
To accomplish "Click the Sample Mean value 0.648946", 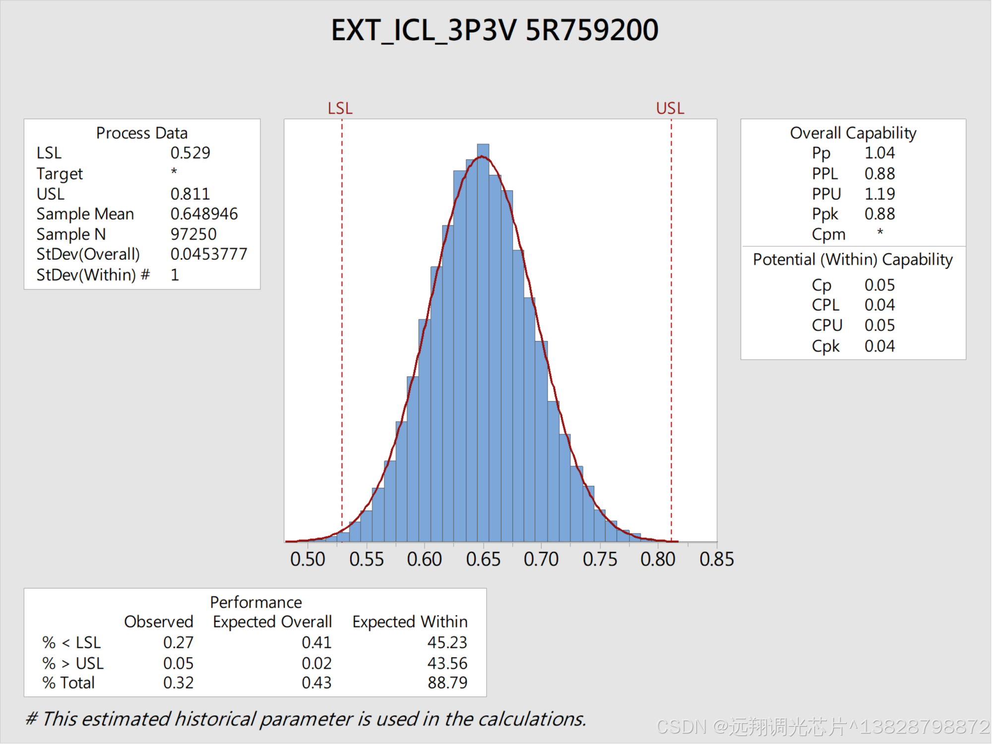I will click(204, 214).
